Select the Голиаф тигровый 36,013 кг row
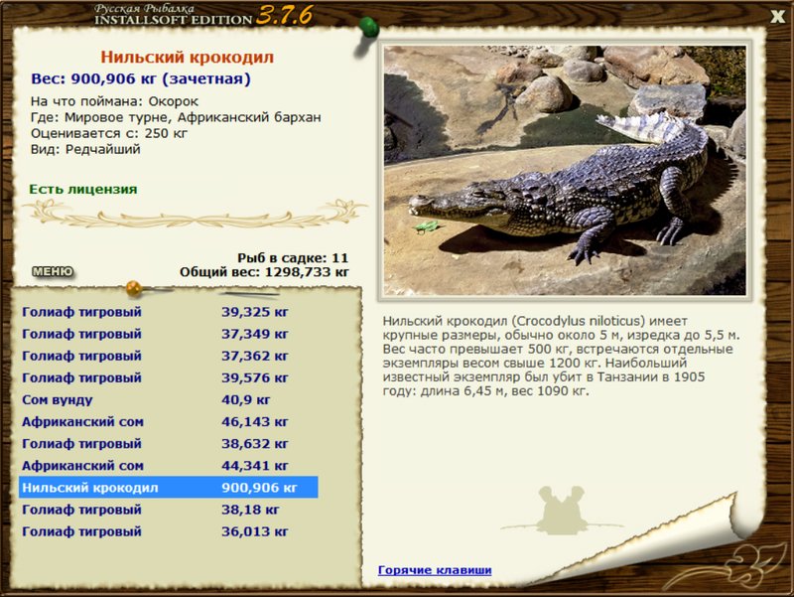This screenshot has height=597, width=794. click(169, 531)
